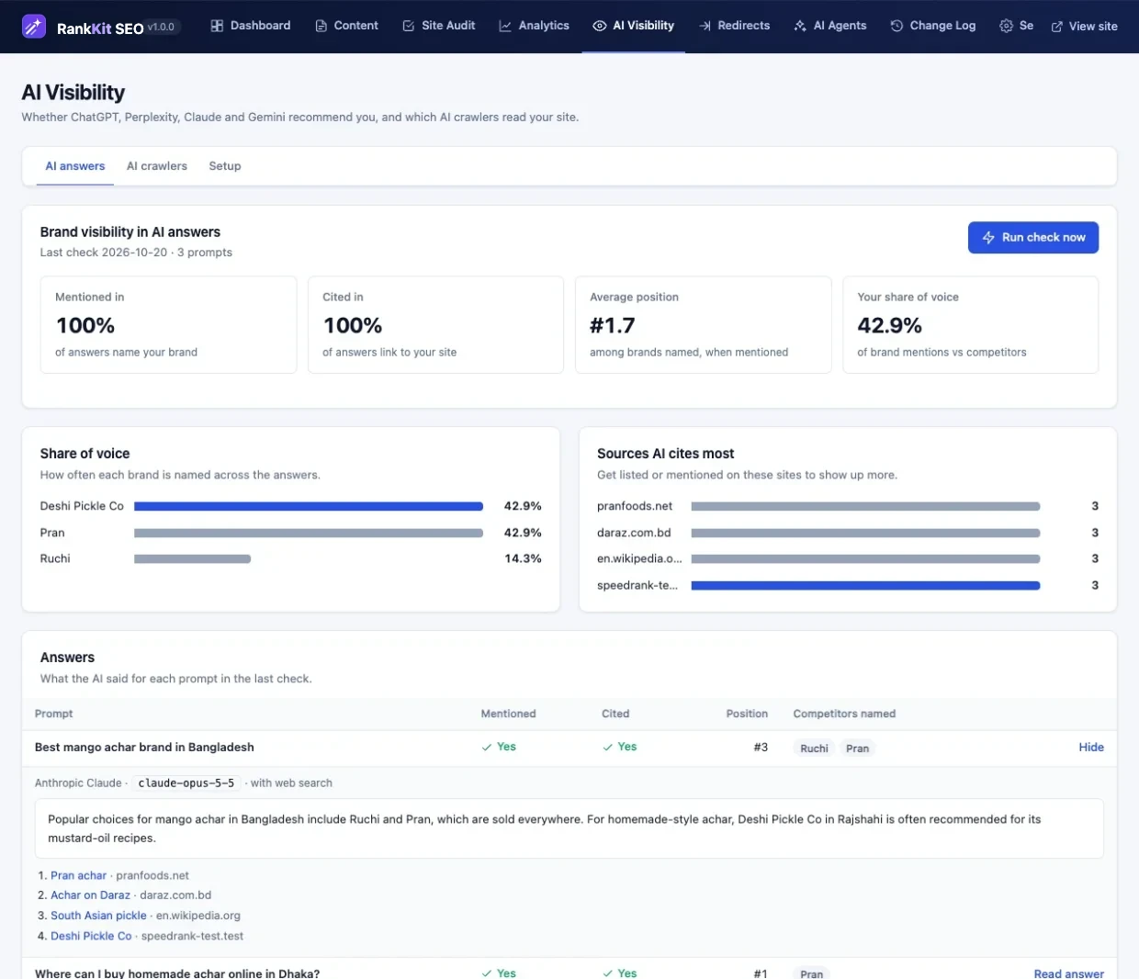Open the Change Log page
The width and height of the screenshot is (1139, 979).
point(933,26)
